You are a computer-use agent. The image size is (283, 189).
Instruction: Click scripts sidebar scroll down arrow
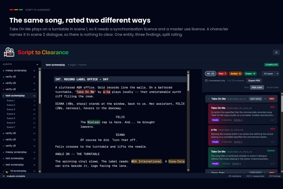point(40,171)
